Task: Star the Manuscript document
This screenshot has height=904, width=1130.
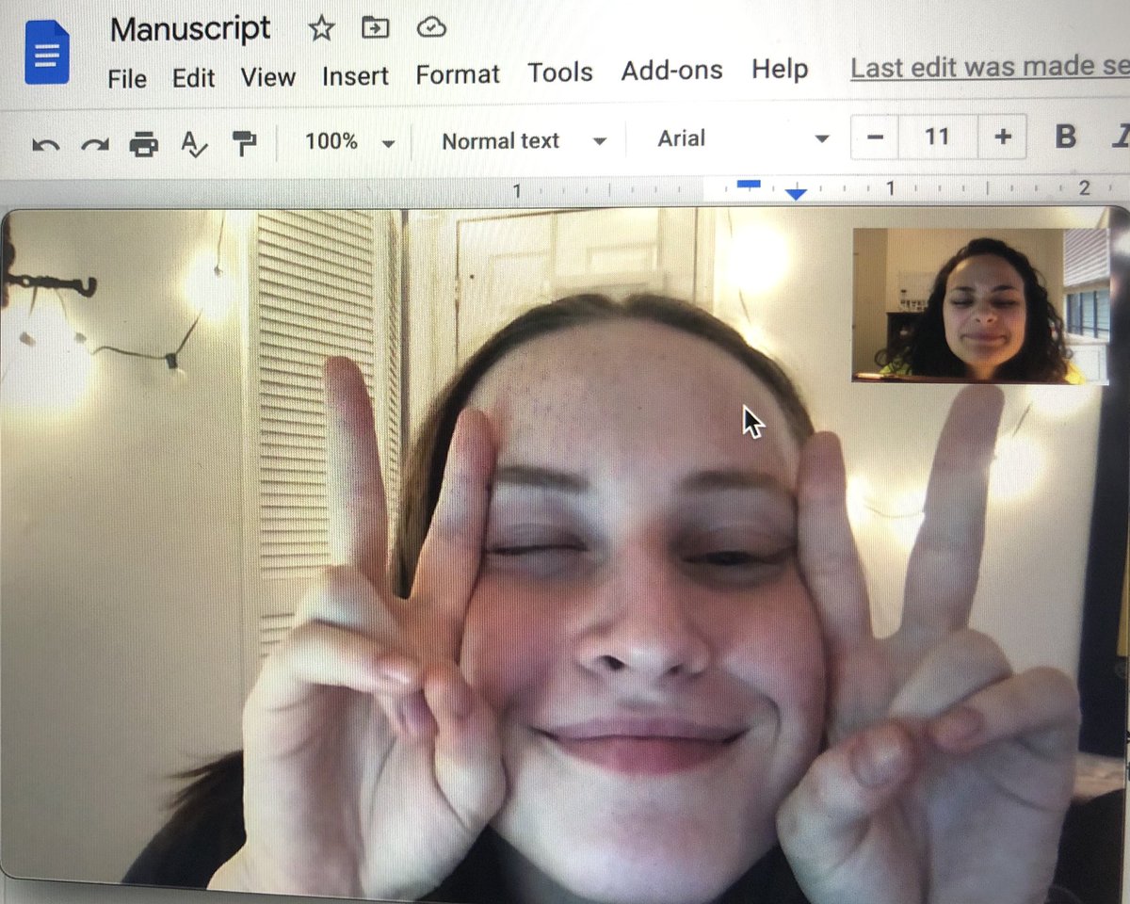Action: tap(321, 28)
